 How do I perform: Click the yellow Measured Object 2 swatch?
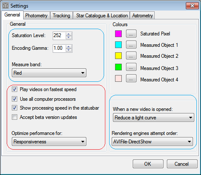[118, 56]
